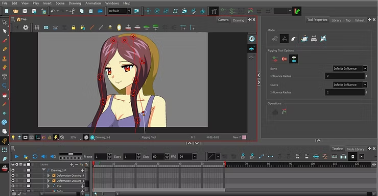Open the Animation menu
Screen dimensions: 378x196
coord(93,4)
